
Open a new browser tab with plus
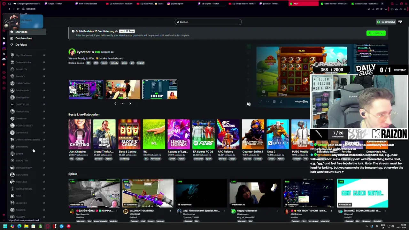click(x=383, y=4)
